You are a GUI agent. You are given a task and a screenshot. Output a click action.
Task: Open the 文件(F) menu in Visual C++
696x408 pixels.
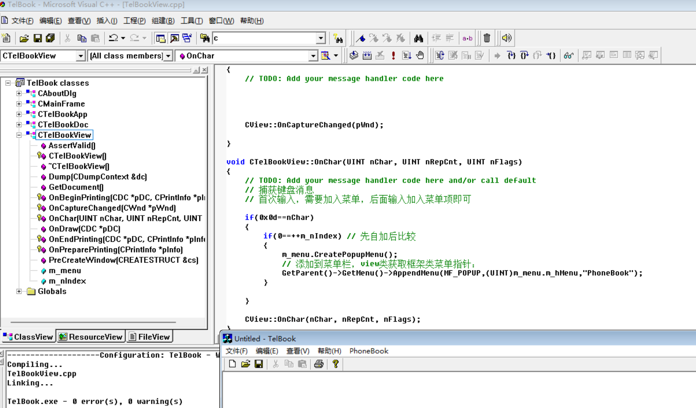(22, 21)
